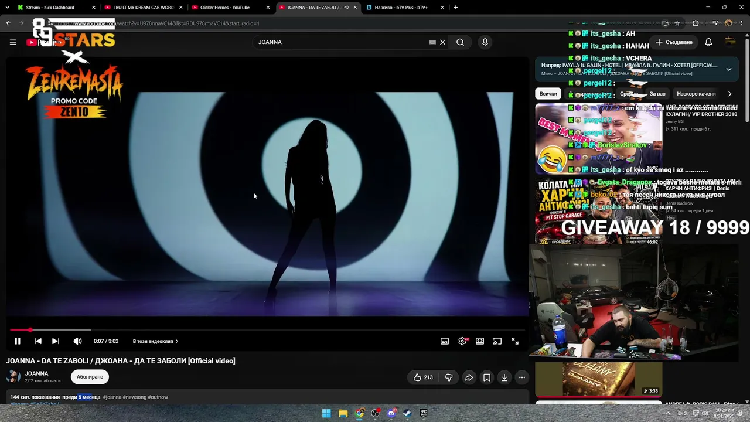
Task: Clear the JOANNA search query
Action: [x=443, y=42]
